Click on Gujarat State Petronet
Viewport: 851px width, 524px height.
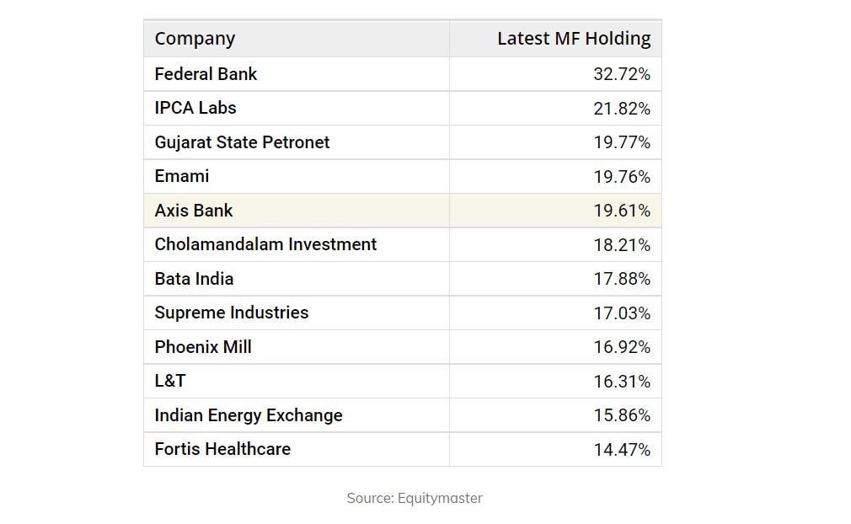(242, 142)
